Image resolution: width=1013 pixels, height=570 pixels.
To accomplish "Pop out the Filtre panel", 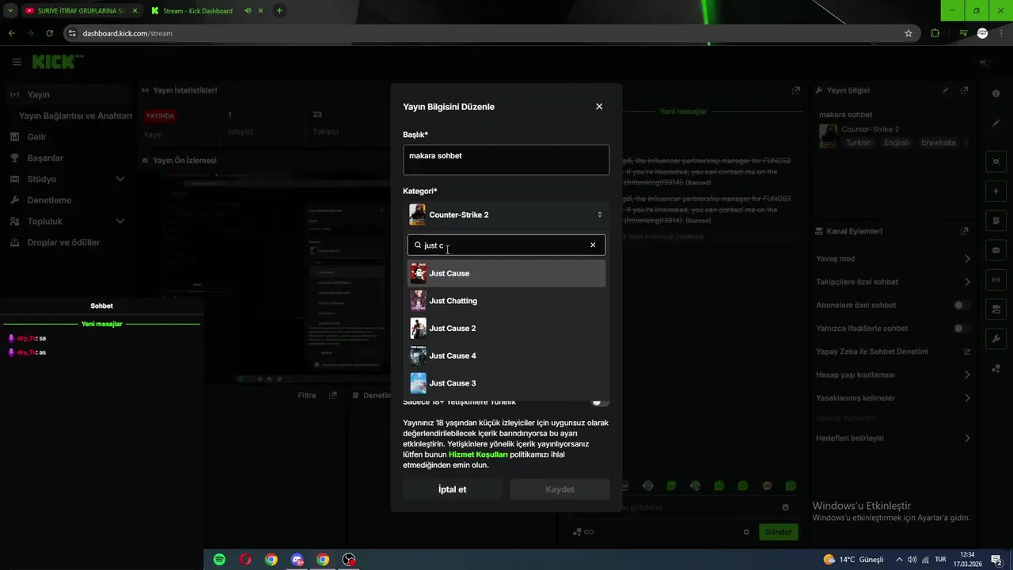I will coord(333,395).
